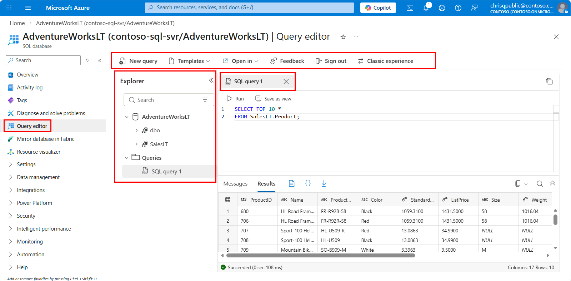Switch to the Messages tab
Viewport: 571px width, 281px height.
tap(235, 184)
